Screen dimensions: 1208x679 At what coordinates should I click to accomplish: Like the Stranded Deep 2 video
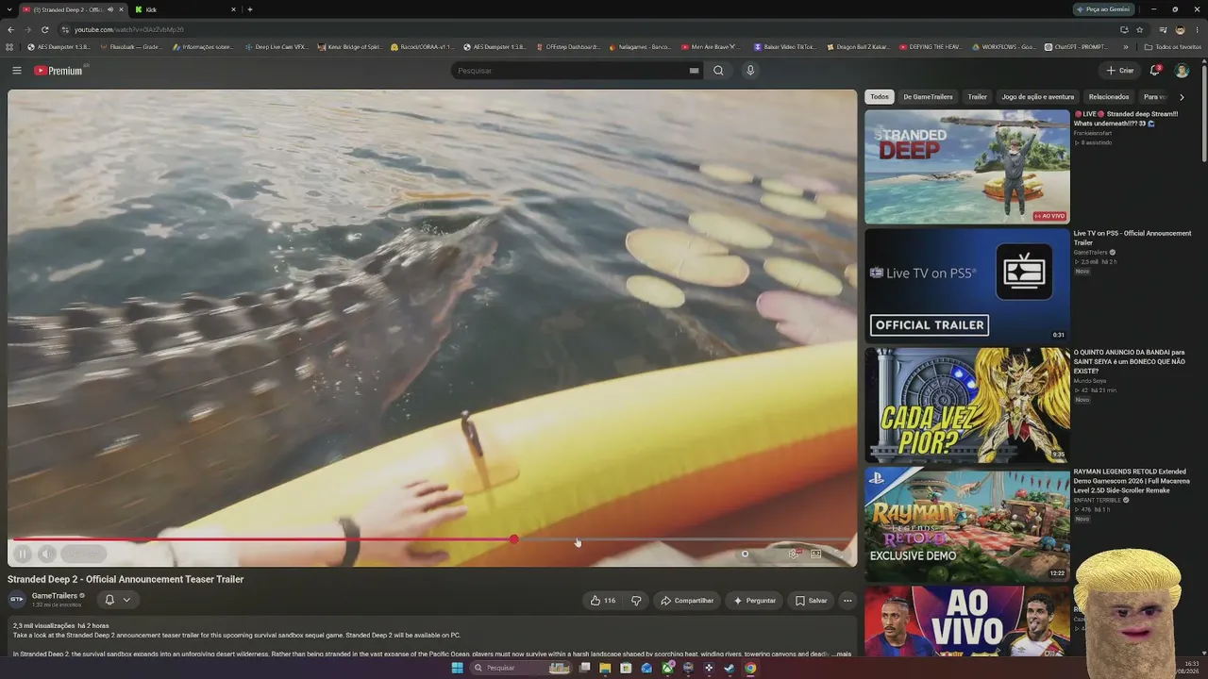(602, 601)
